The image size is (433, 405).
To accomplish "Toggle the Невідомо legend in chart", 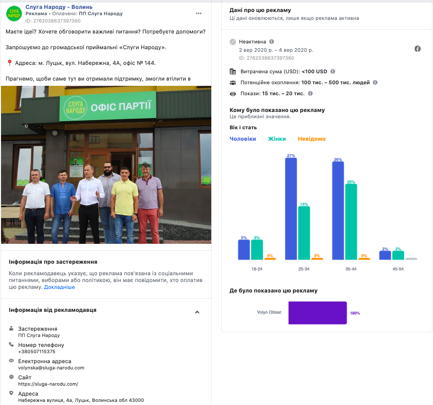I will click(x=312, y=139).
